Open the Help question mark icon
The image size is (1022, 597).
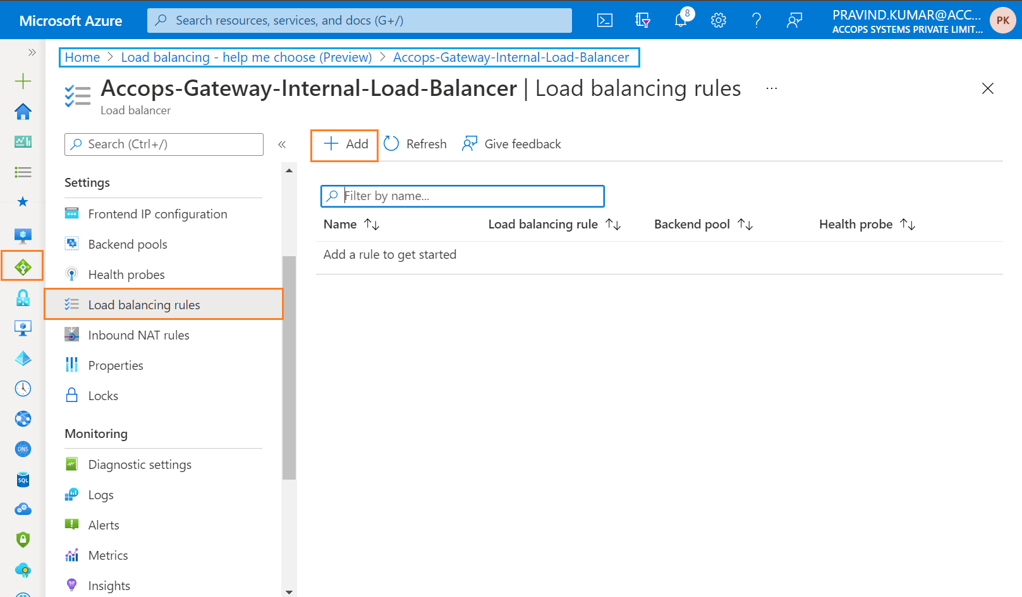tap(757, 20)
